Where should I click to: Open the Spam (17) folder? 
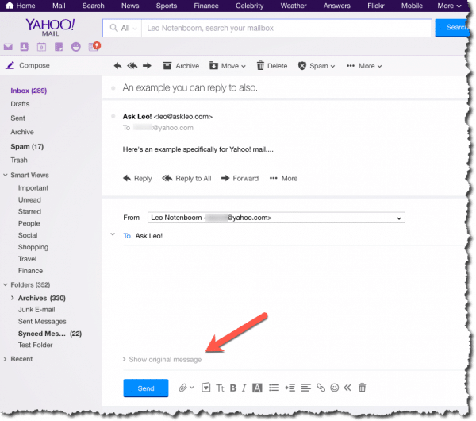(x=27, y=146)
